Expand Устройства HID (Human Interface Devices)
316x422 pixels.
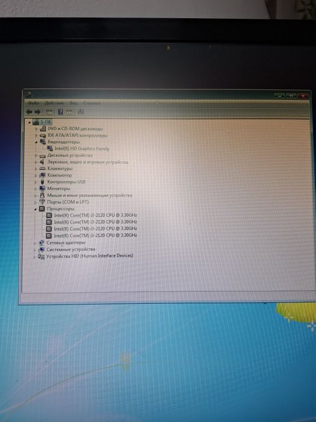click(35, 256)
